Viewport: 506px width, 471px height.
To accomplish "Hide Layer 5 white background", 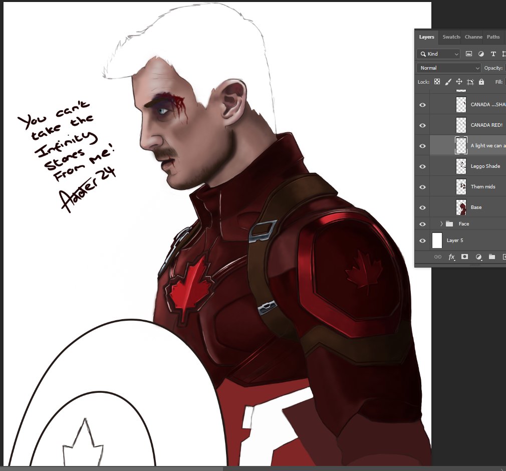I will tap(422, 241).
